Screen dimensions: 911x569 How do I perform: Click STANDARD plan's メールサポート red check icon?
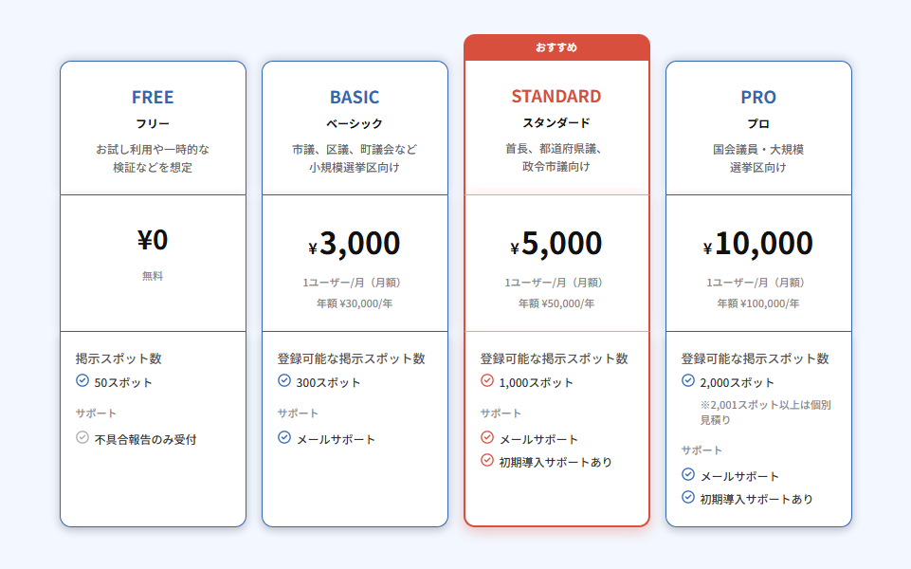[487, 438]
